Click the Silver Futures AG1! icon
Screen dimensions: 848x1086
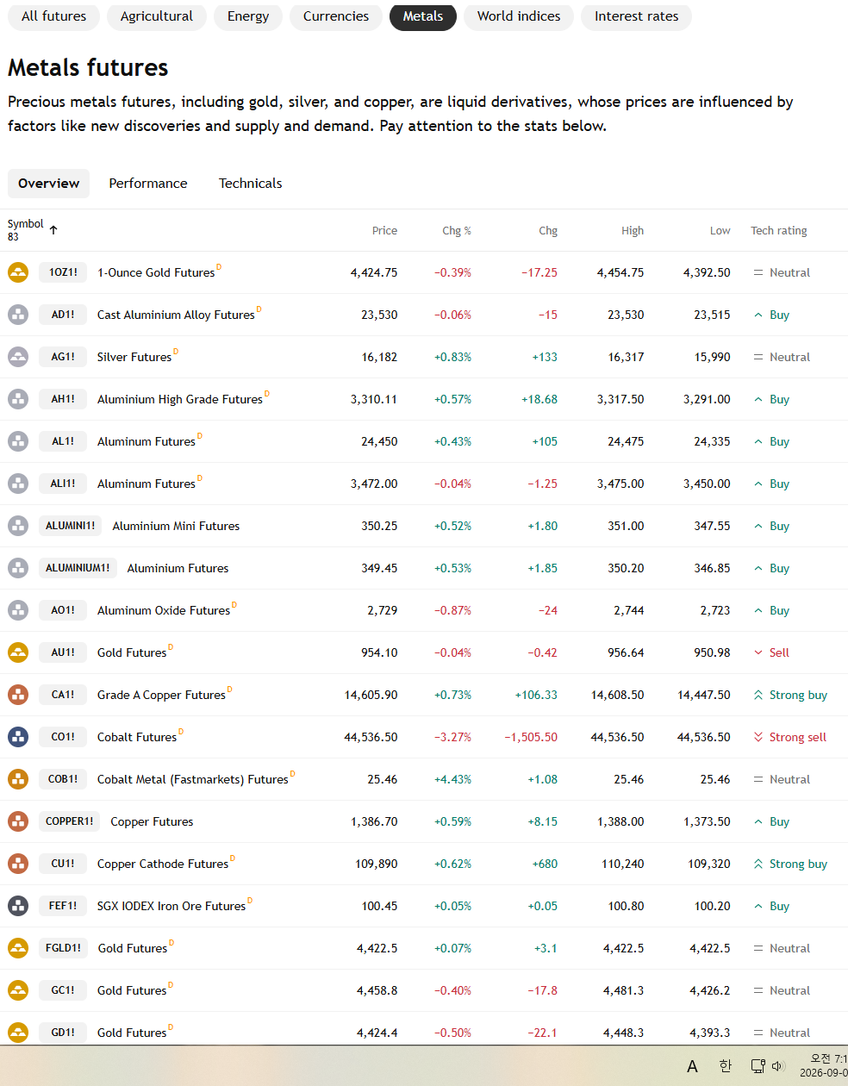[x=18, y=357]
